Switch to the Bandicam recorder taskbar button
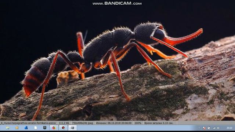235x132 pixels. coord(63,128)
